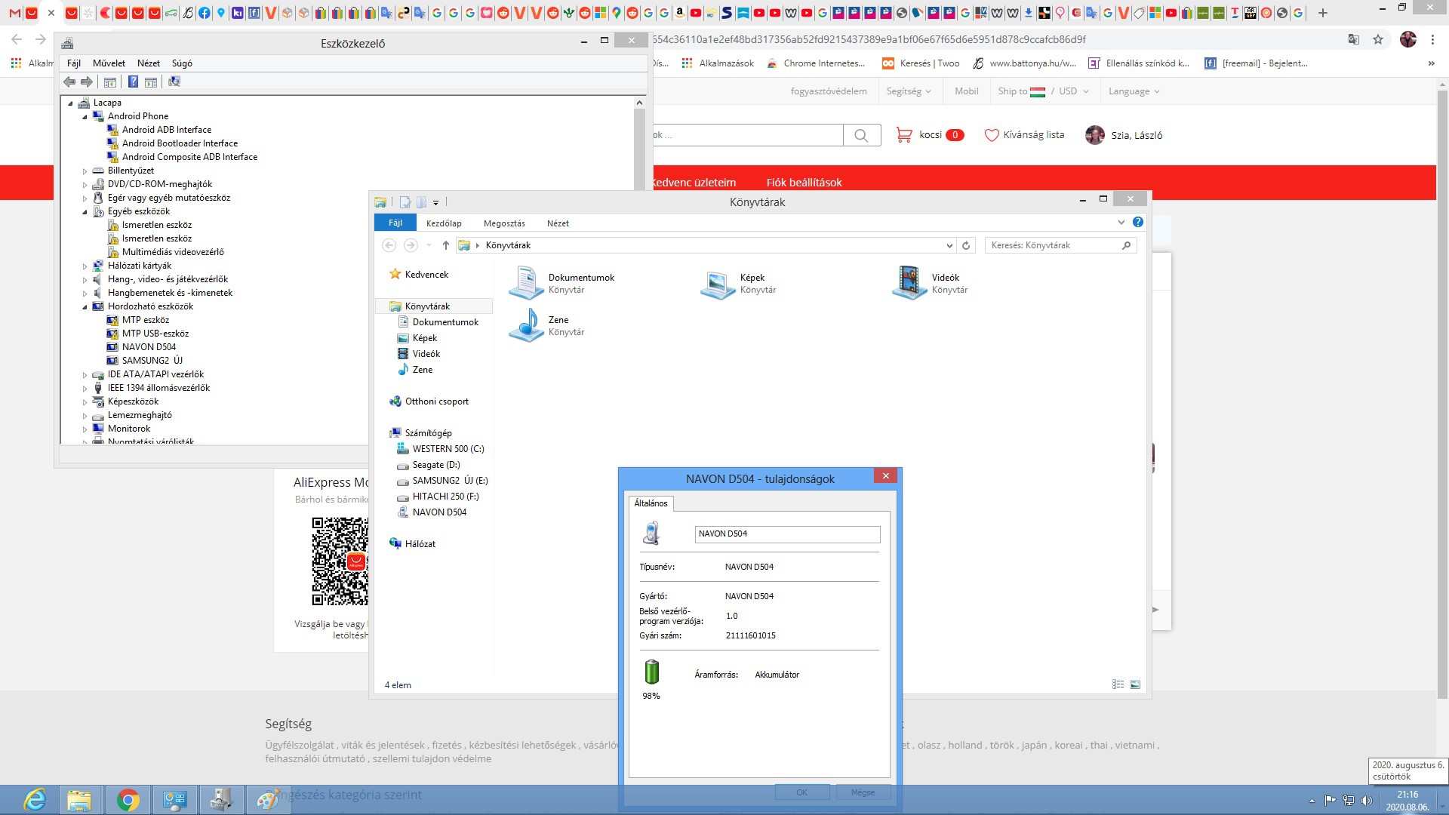Image resolution: width=1449 pixels, height=815 pixels.
Task: Open the Képek library icon in main pane
Action: (718, 283)
